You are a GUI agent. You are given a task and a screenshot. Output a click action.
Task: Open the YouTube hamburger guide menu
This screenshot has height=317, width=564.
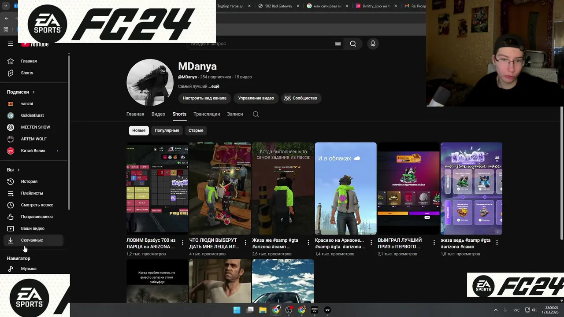pos(11,44)
